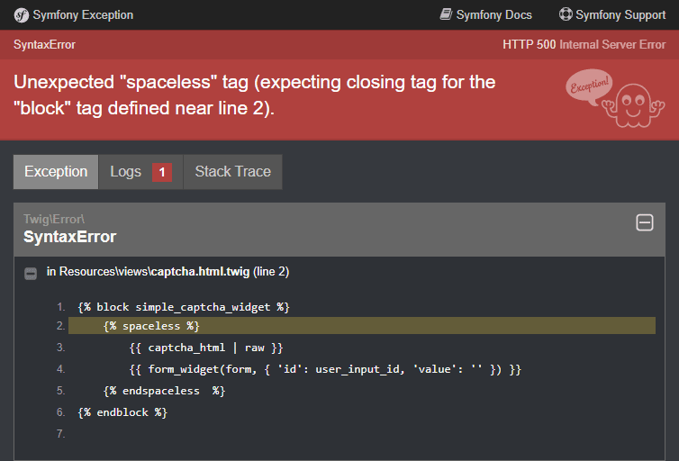Switch to the Exception tab

[x=56, y=172]
